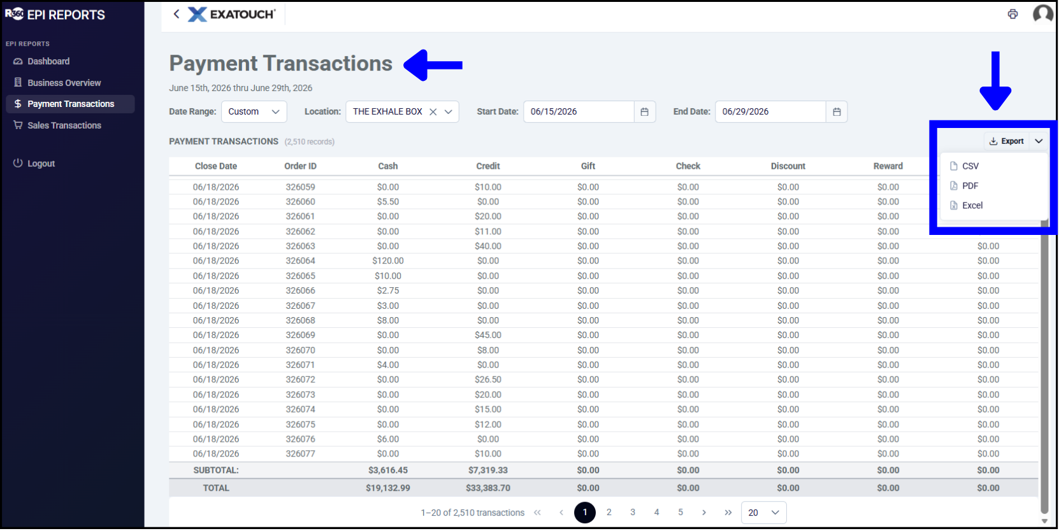Go to page 2
1059x531 pixels.
pyautogui.click(x=609, y=513)
